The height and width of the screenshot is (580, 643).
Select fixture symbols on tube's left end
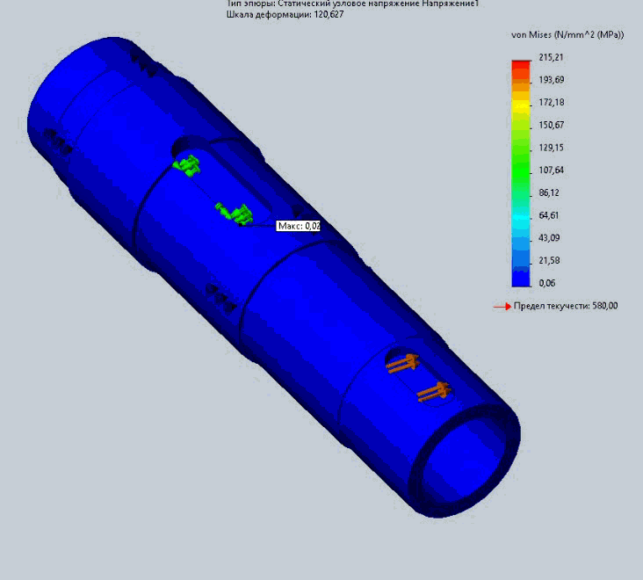[x=58, y=141]
